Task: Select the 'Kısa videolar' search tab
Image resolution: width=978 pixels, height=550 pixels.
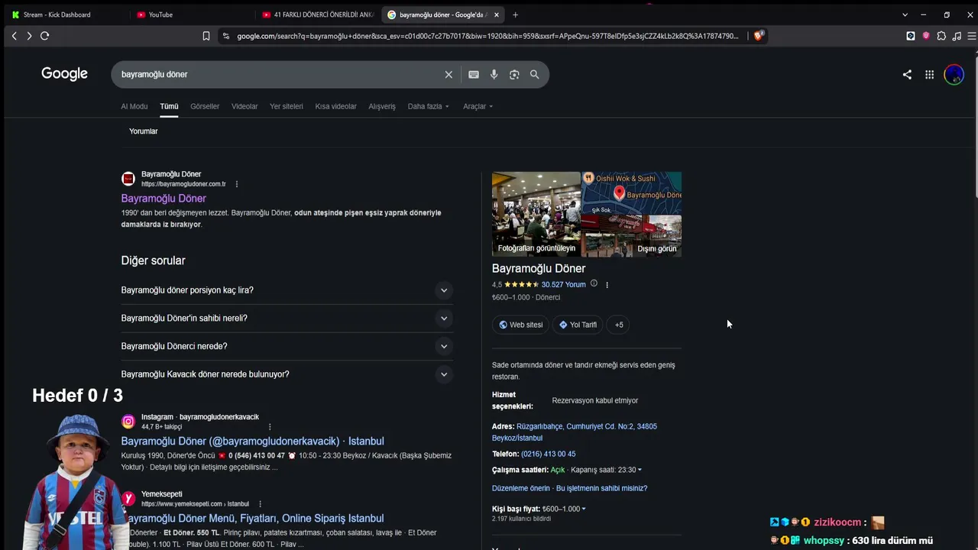Action: tap(336, 106)
